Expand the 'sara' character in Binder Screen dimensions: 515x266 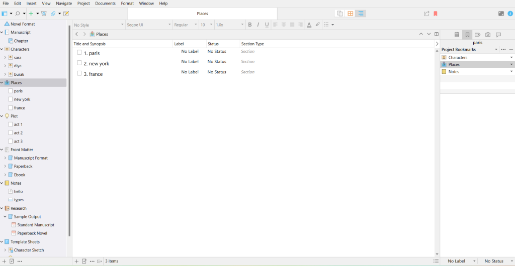click(5, 58)
